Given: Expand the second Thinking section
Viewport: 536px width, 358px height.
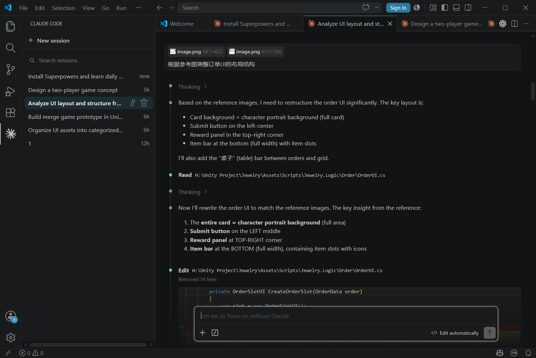Looking at the screenshot, I should tap(193, 192).
